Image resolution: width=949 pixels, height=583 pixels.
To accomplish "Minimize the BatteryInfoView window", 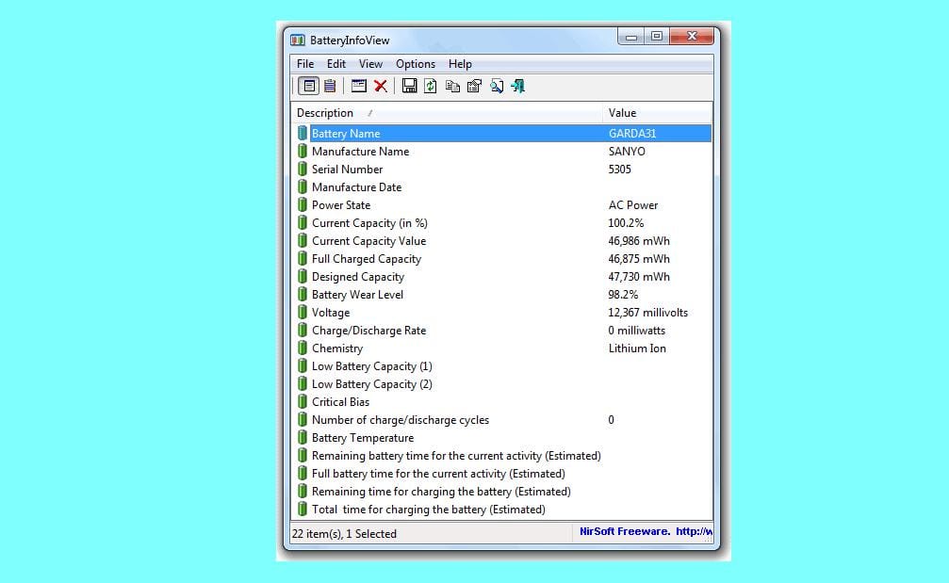I will tap(630, 37).
